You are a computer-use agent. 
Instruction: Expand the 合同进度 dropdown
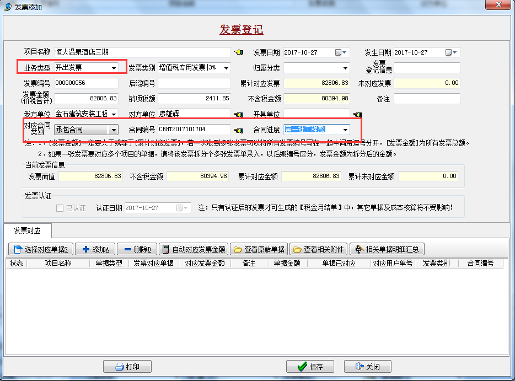coord(345,130)
